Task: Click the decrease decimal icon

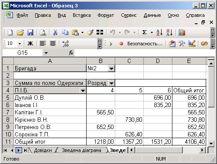Action: coord(65,44)
